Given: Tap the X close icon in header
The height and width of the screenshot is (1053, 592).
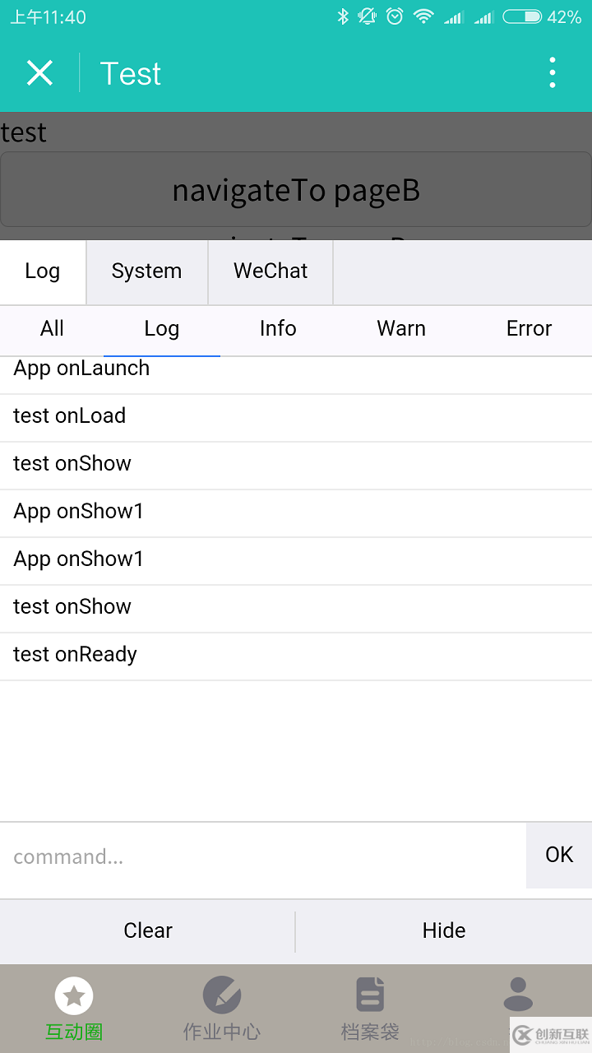Looking at the screenshot, I should [39, 73].
